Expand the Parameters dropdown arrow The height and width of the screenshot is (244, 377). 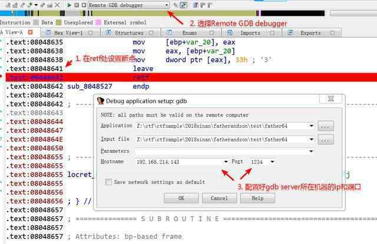tap(312, 151)
